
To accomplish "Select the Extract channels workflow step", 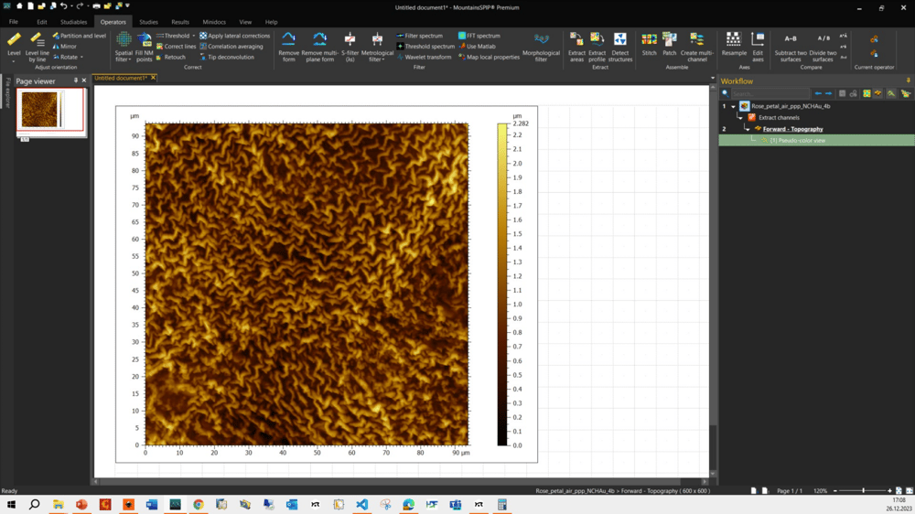I will coord(779,118).
